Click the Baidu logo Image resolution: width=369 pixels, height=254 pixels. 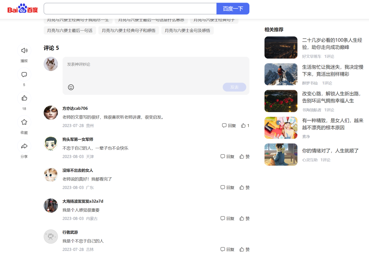point(22,9)
